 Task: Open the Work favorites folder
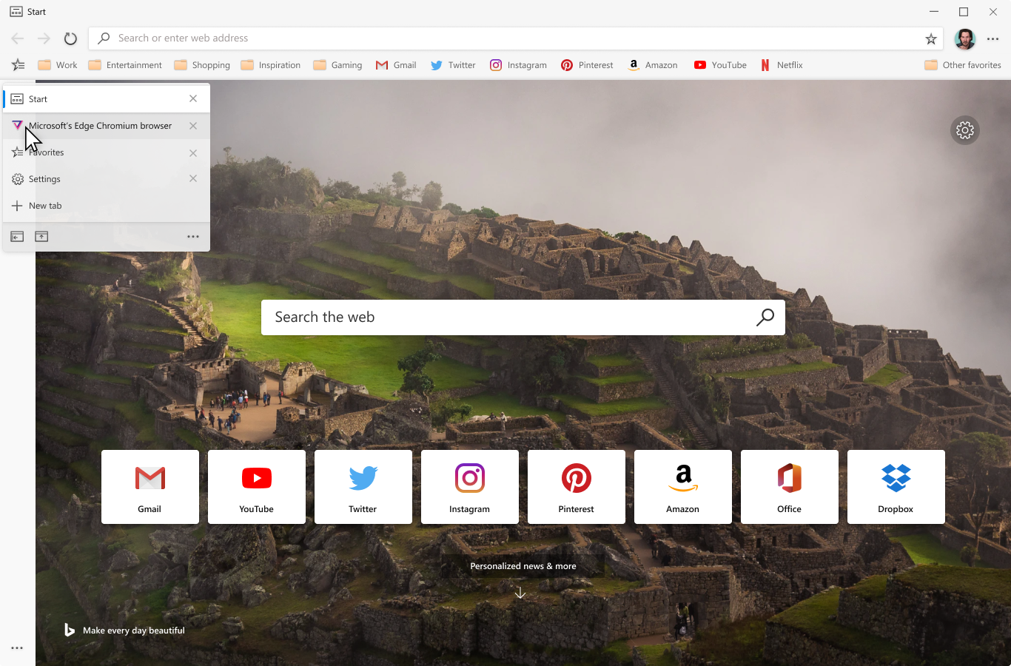point(58,65)
